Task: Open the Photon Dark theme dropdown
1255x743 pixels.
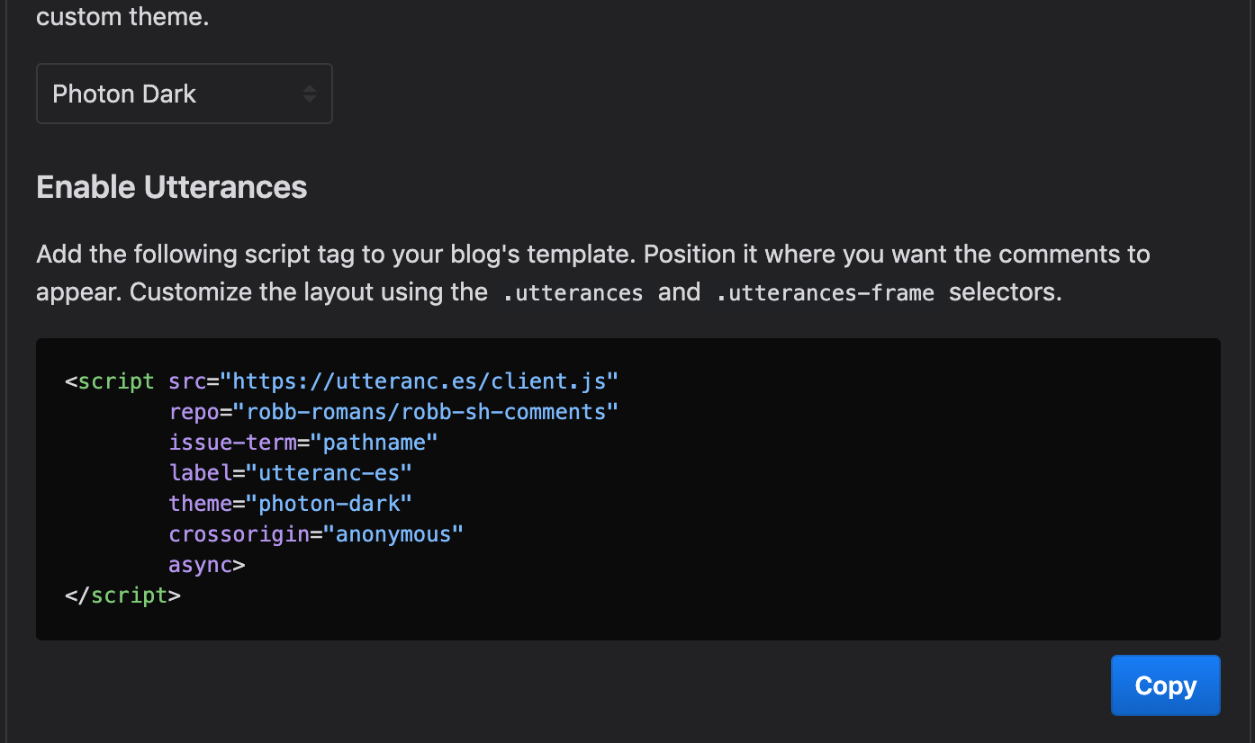Action: tap(185, 94)
